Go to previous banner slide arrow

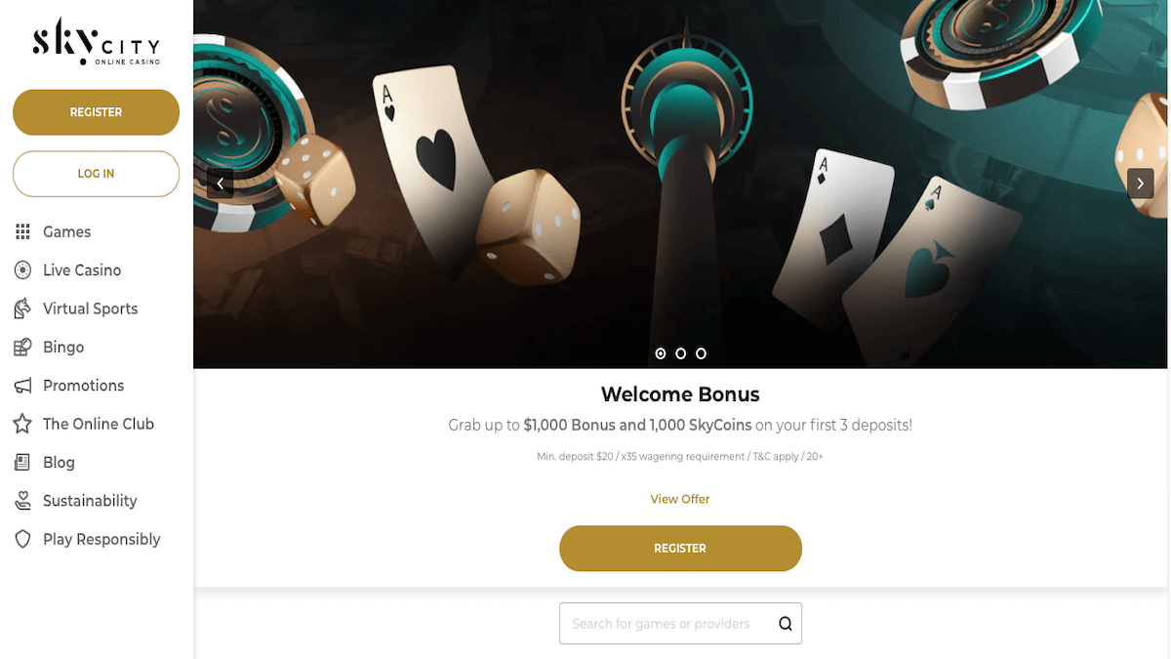point(221,184)
